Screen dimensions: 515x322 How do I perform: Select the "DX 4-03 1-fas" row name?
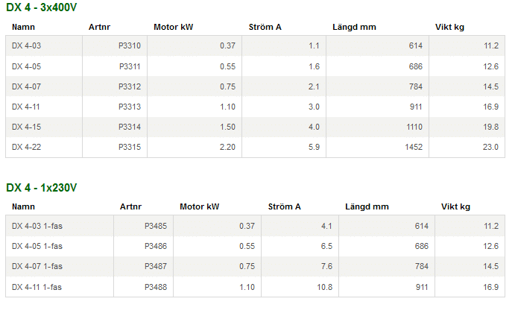(x=37, y=226)
